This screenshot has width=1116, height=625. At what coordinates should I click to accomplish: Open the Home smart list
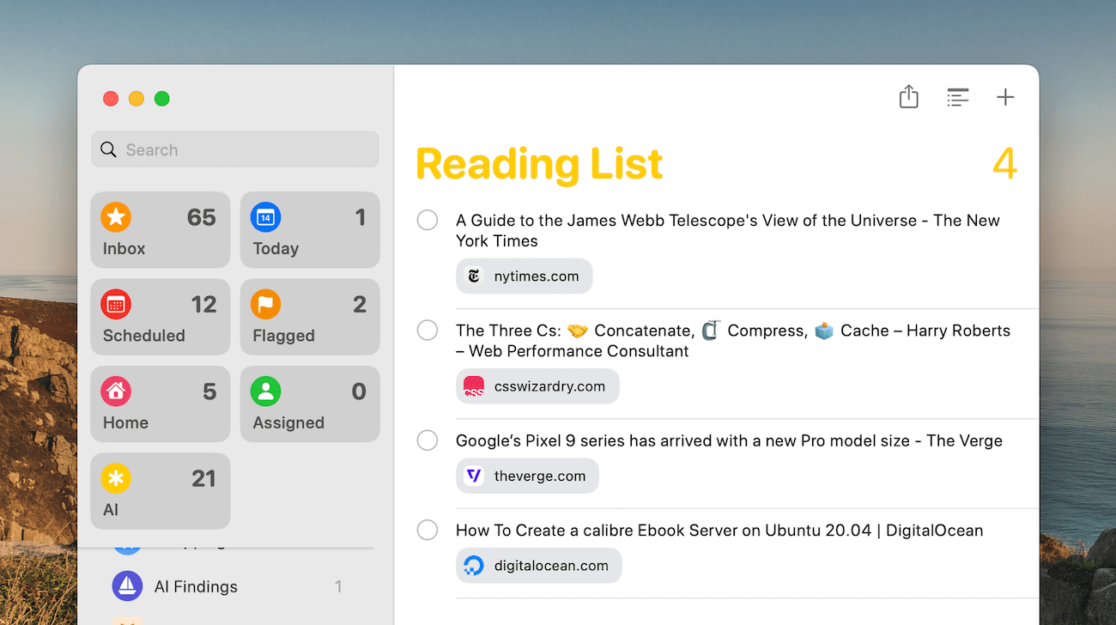pos(160,404)
